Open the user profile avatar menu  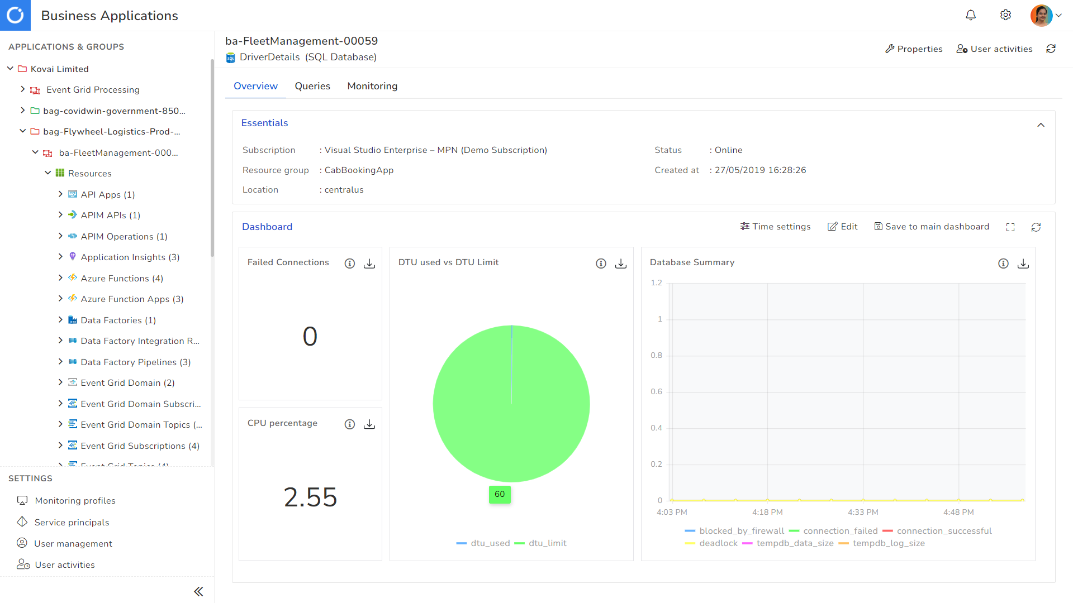1046,16
